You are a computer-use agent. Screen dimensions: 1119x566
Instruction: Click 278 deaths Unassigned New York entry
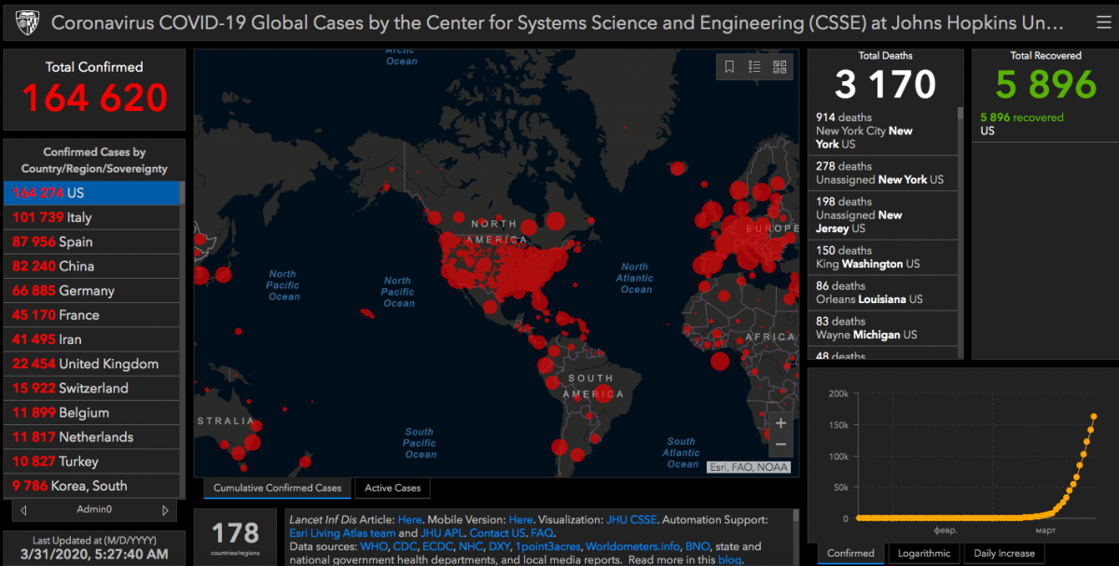(882, 173)
